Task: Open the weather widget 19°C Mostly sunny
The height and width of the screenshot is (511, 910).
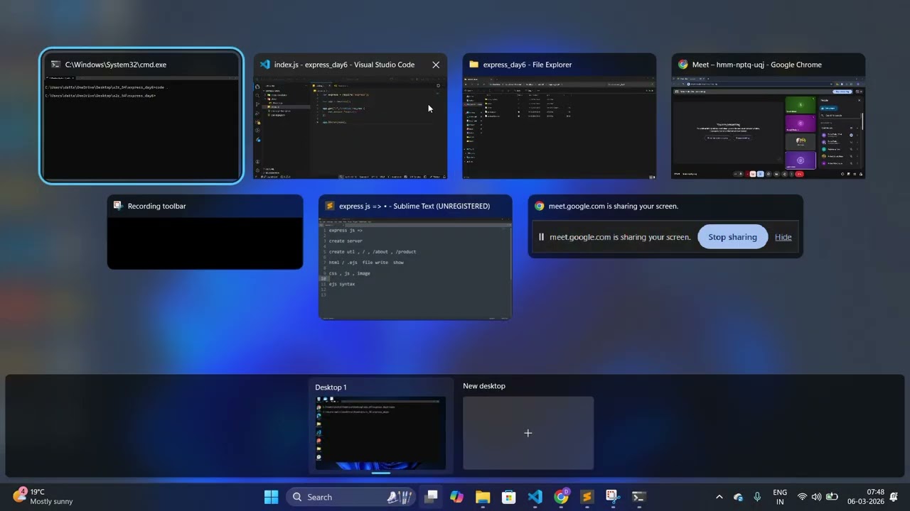Action: [x=43, y=497]
